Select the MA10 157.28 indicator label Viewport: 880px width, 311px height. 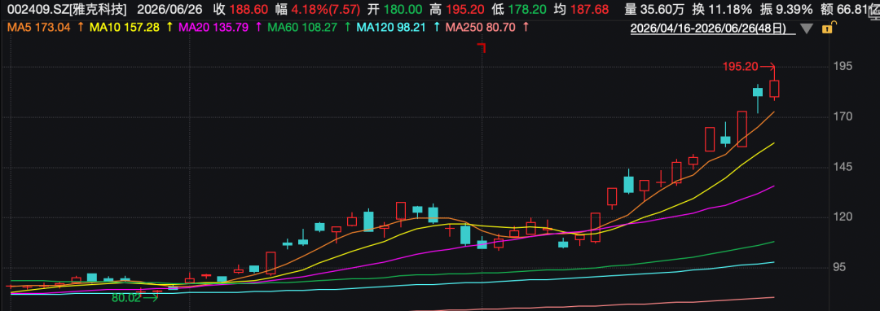[125, 27]
